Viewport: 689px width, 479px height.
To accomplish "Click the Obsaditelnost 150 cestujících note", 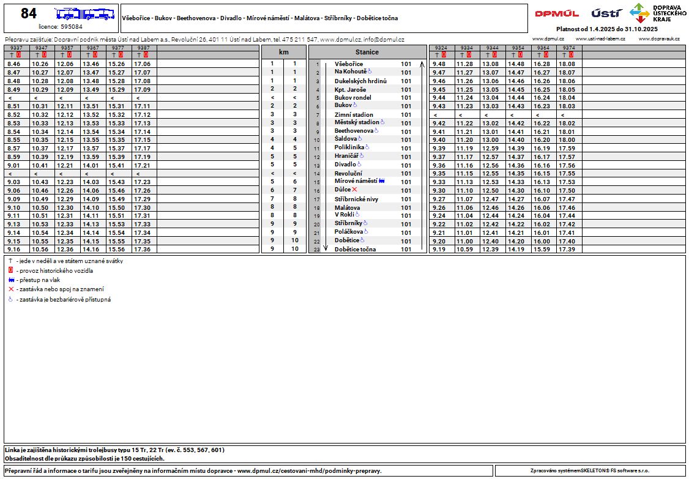I will tap(84, 459).
